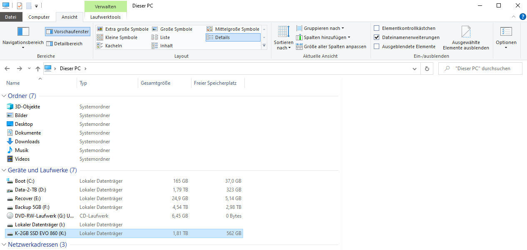
Task: Sort by Freier Speicherplatz column header
Action: click(x=215, y=83)
